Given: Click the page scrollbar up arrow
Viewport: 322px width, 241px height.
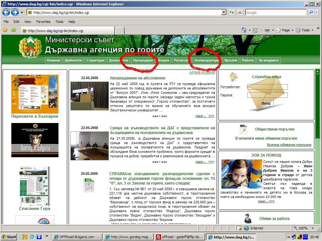Looking at the screenshot, I should point(318,71).
